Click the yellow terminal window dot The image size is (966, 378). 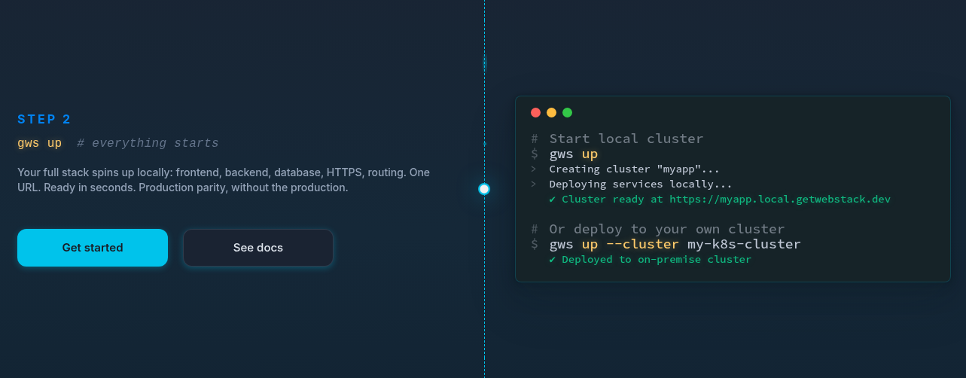pos(552,113)
